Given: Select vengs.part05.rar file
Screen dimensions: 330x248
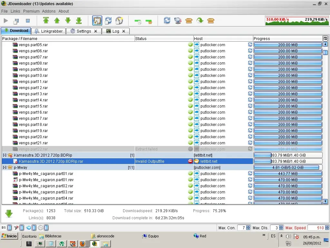Looking at the screenshot, I should [x=33, y=45].
